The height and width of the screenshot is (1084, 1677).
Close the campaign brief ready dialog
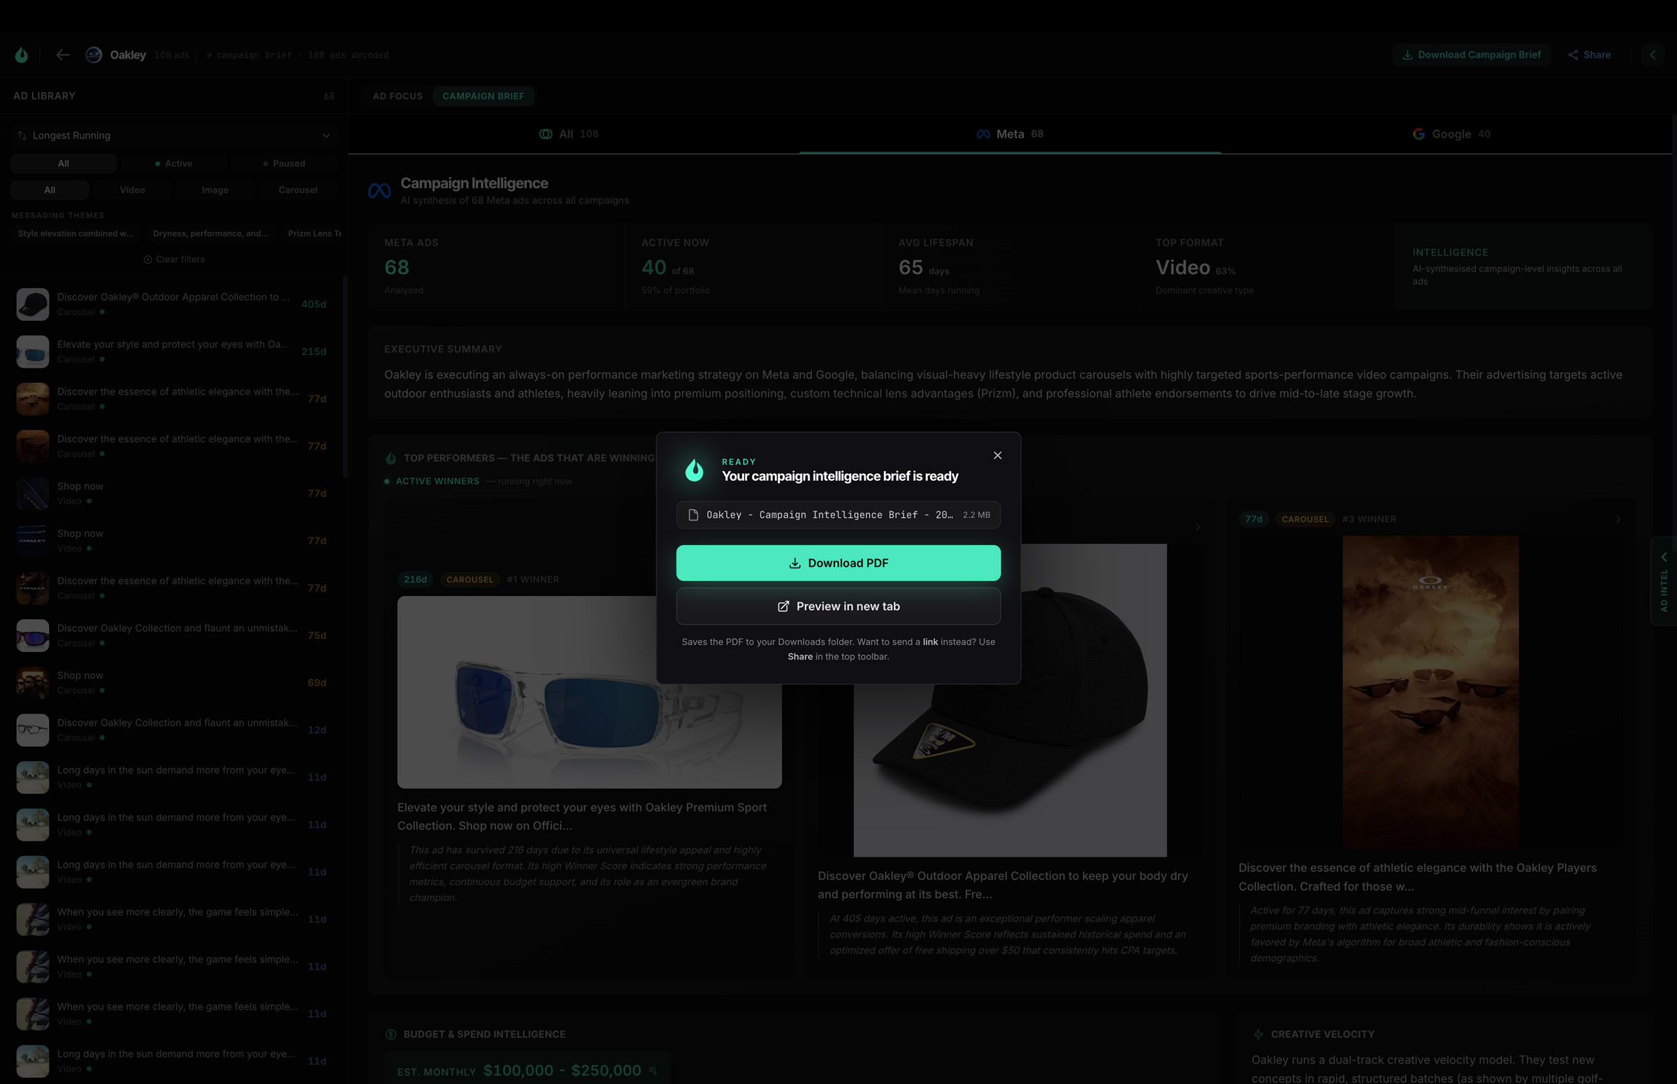[997, 456]
